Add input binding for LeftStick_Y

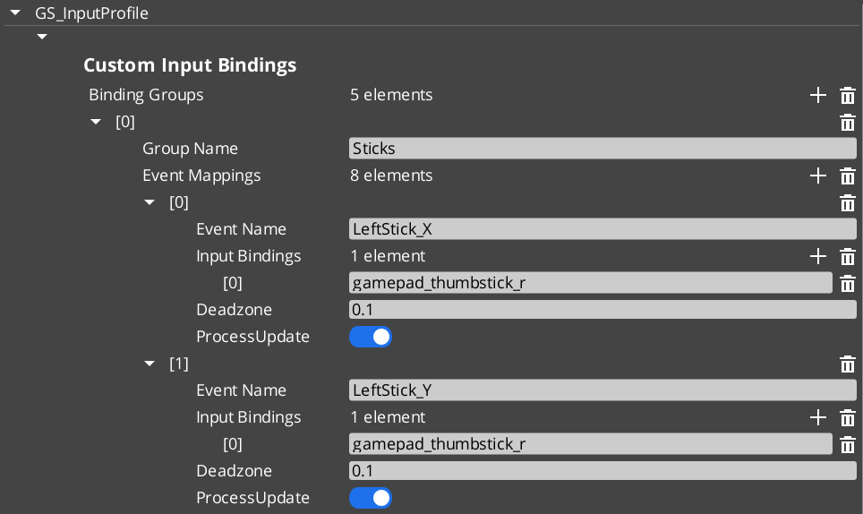[818, 417]
